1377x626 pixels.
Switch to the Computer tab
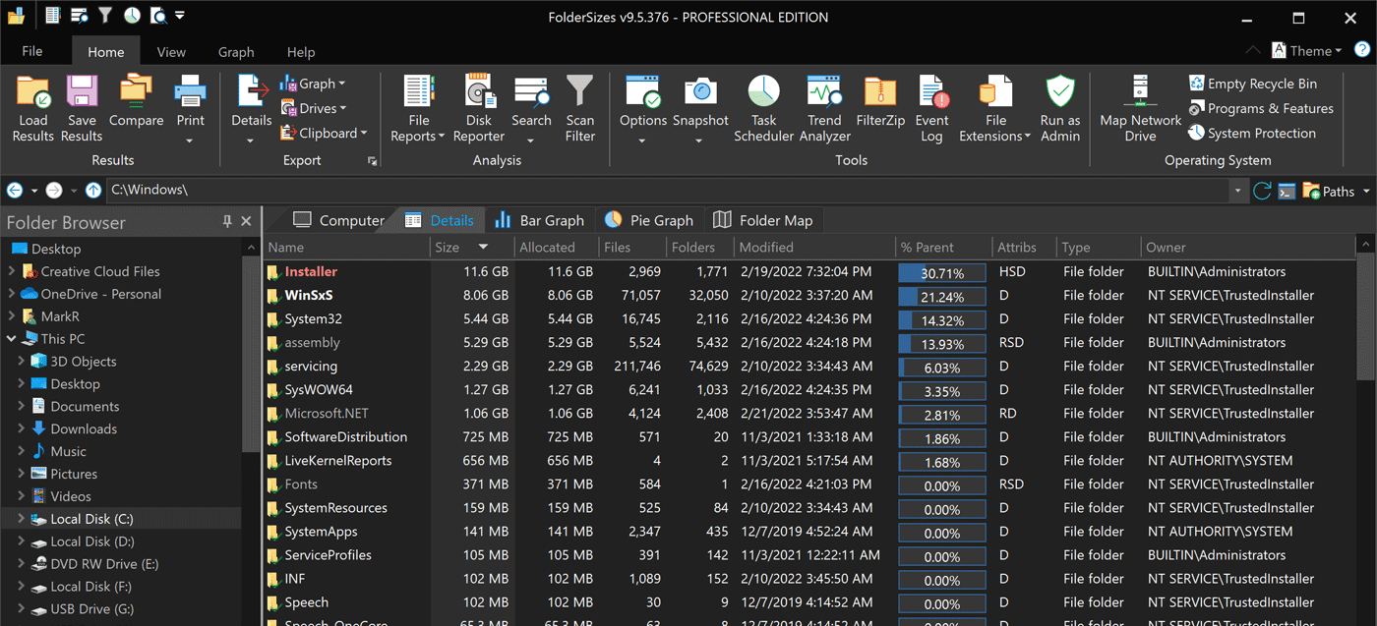[338, 220]
